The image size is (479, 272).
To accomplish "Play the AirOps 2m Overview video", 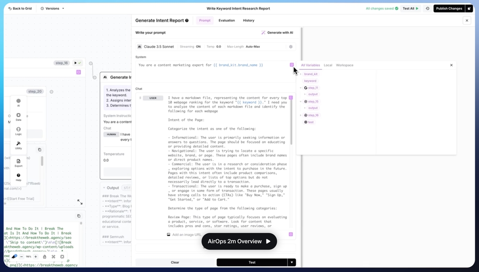I will point(239,241).
